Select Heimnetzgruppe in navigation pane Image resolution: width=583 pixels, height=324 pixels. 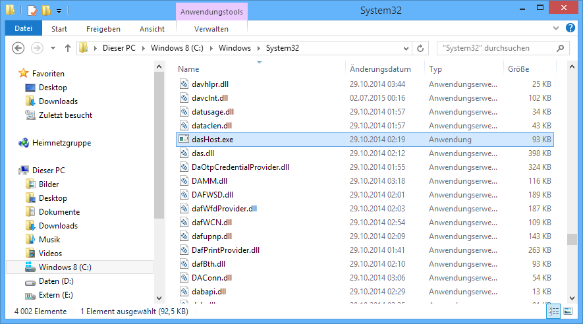click(x=61, y=143)
